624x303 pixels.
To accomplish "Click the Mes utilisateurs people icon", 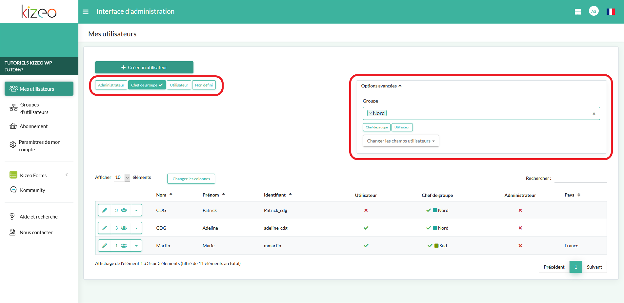I will (13, 89).
